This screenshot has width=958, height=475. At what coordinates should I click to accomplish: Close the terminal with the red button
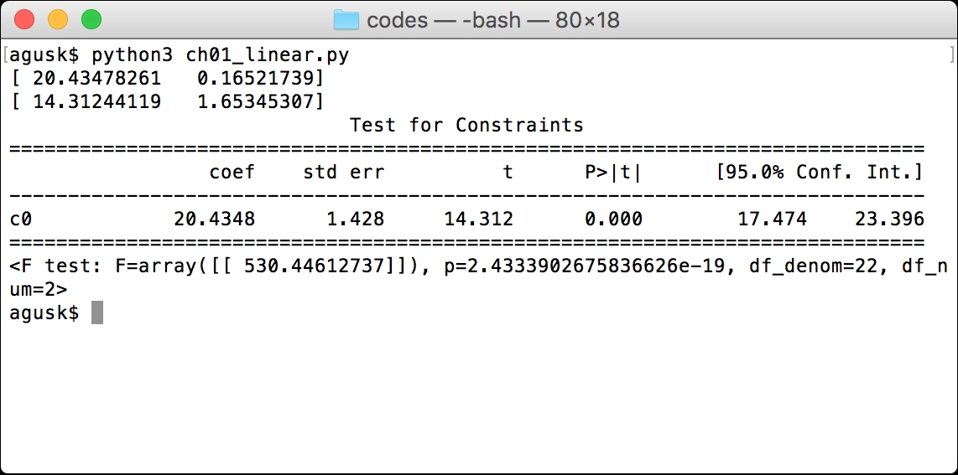coord(24,19)
